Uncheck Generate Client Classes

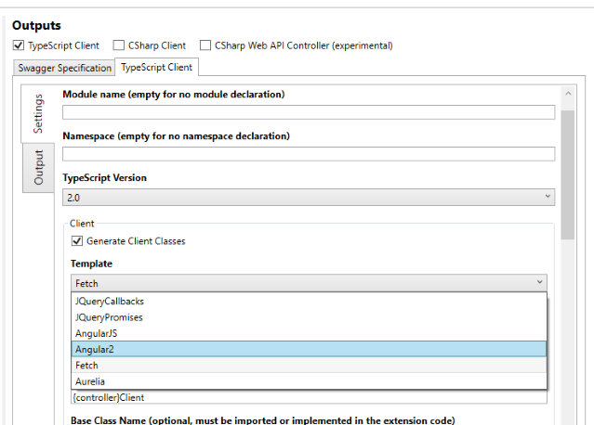click(x=77, y=241)
